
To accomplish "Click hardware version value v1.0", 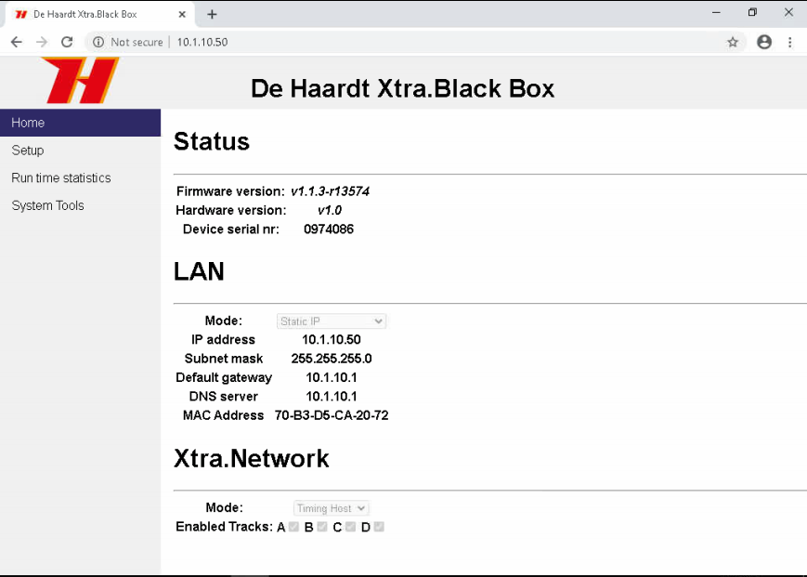I will (x=330, y=210).
